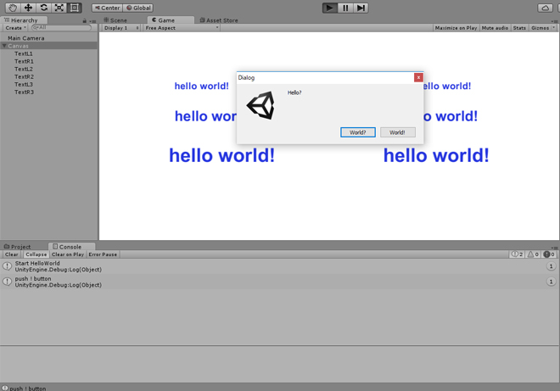Open the Display 1 dropdown
Viewport: 560px width, 391px height.
(x=121, y=27)
